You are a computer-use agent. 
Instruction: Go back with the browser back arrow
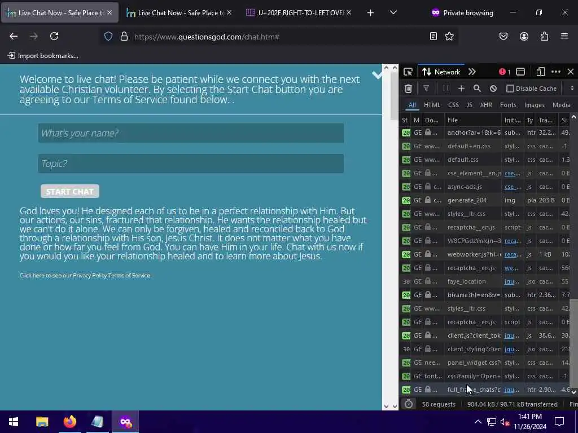coord(14,36)
